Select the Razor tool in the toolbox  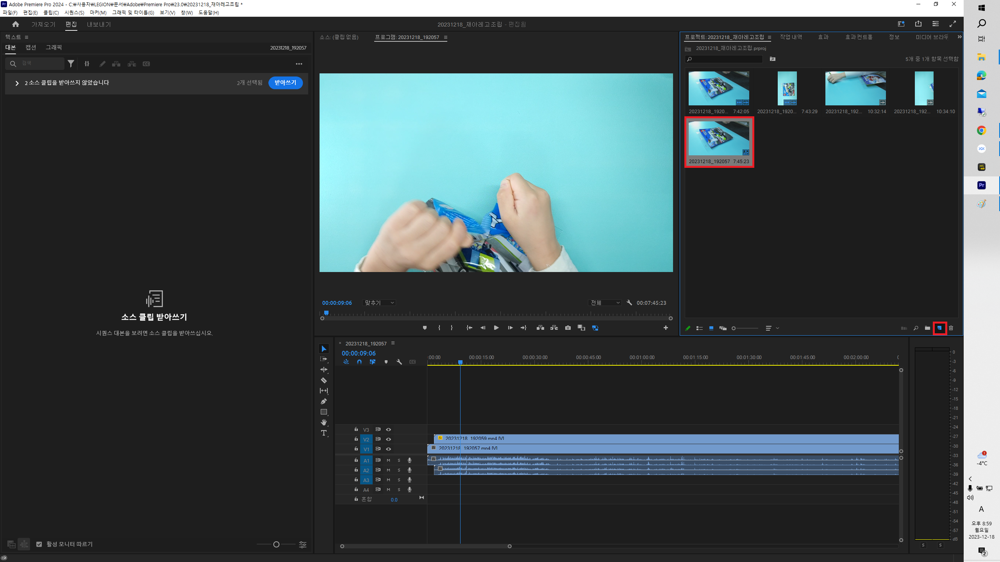pyautogui.click(x=323, y=380)
